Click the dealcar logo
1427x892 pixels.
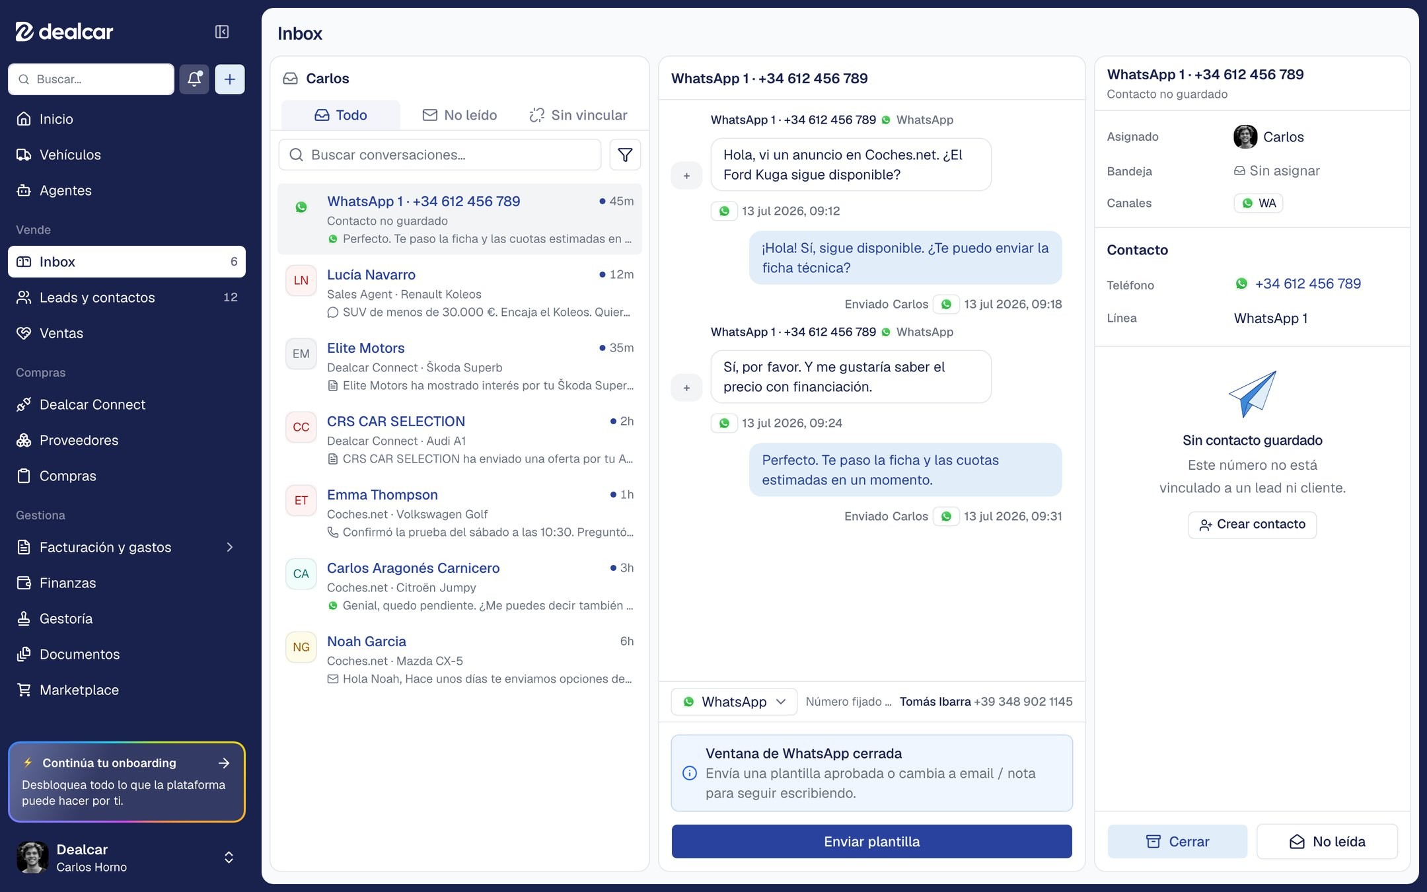(64, 32)
